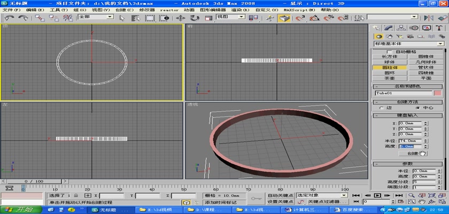Open the Display command panel tab
This screenshot has width=449, height=214.
point(427,28)
